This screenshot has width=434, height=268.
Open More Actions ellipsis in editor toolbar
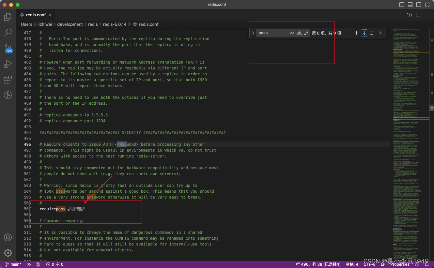(426, 15)
